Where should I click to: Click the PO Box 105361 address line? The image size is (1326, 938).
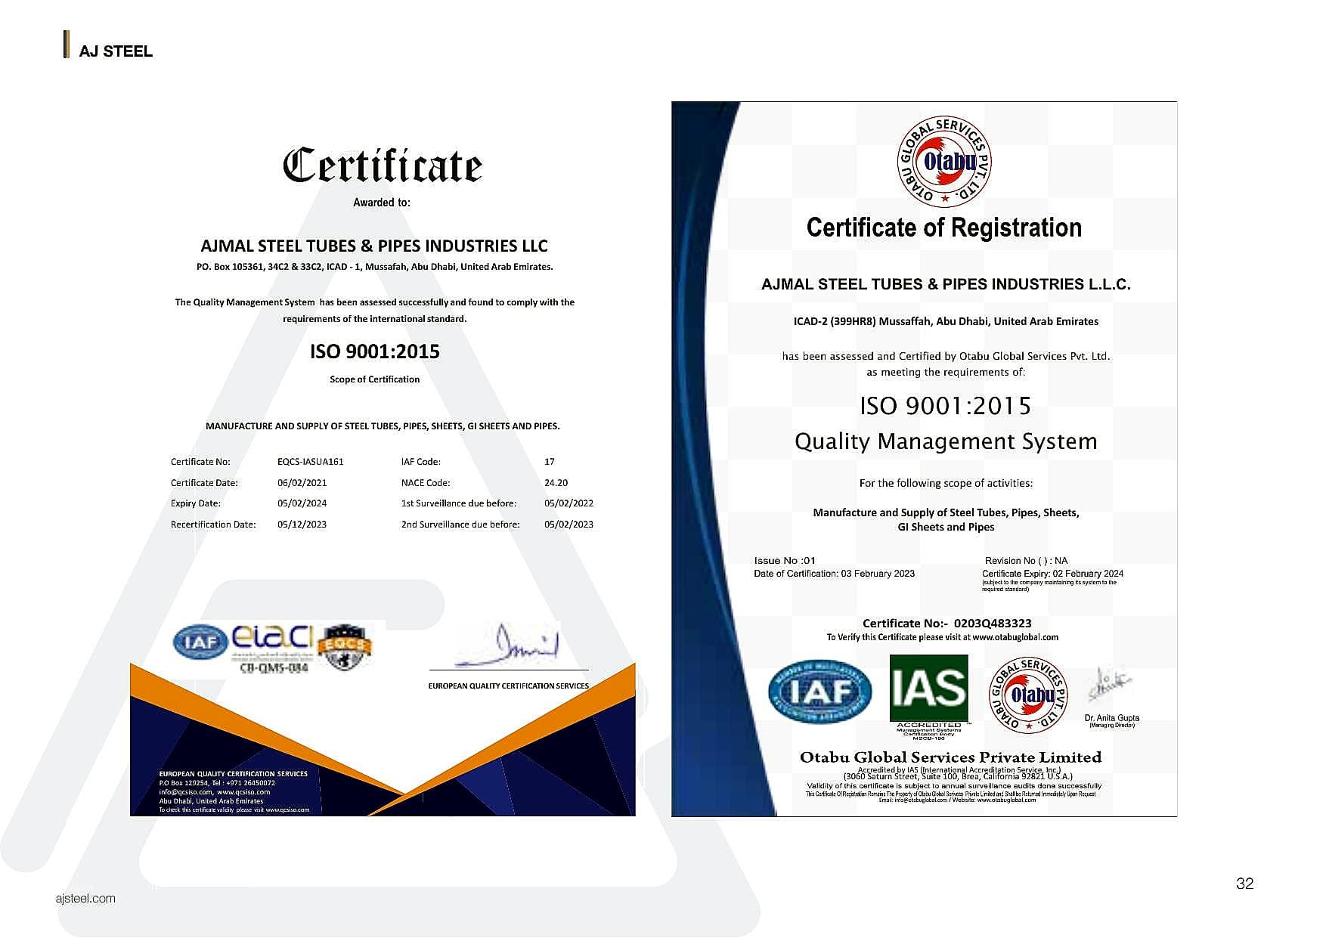click(374, 267)
